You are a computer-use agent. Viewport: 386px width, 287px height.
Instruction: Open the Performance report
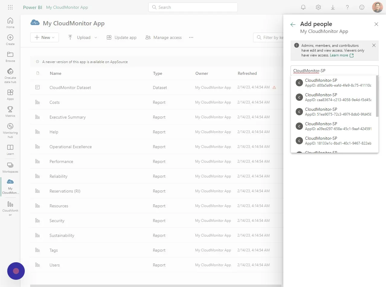pyautogui.click(x=61, y=161)
